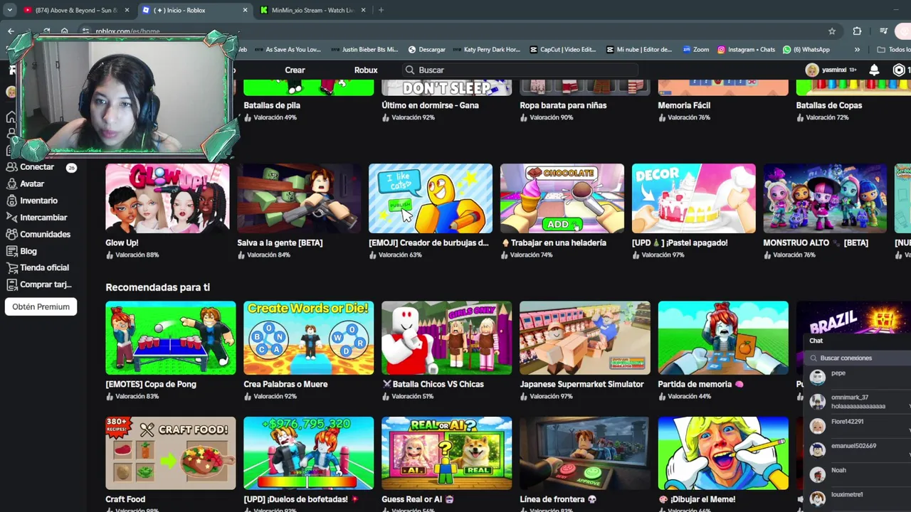The height and width of the screenshot is (512, 911).
Task: Open the Crear menu item
Action: point(295,70)
